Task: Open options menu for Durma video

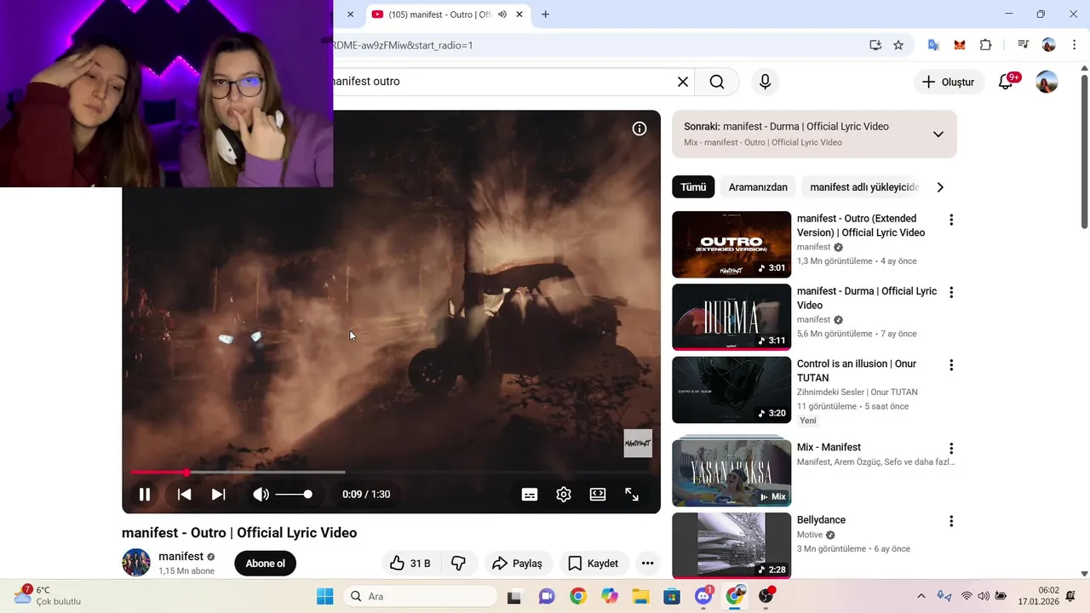Action: coord(951,292)
